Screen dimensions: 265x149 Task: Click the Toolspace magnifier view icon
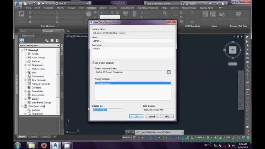point(22,41)
